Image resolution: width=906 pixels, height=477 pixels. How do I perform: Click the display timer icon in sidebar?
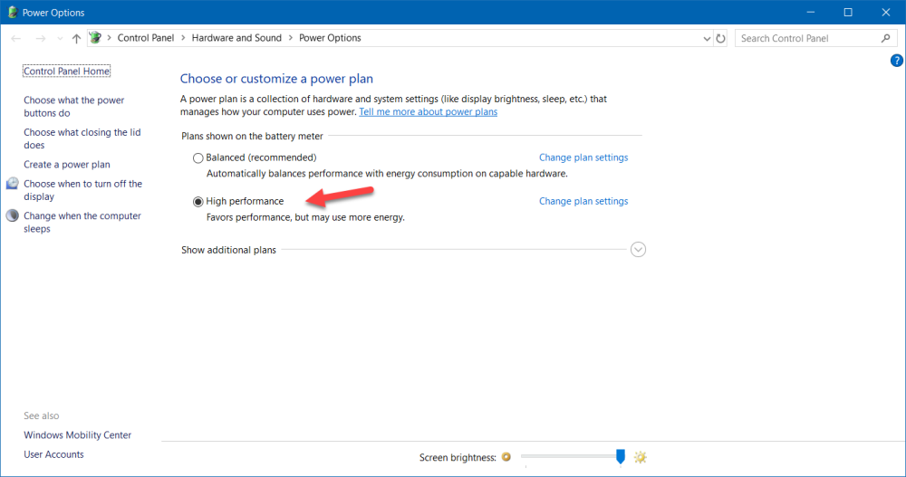point(12,183)
